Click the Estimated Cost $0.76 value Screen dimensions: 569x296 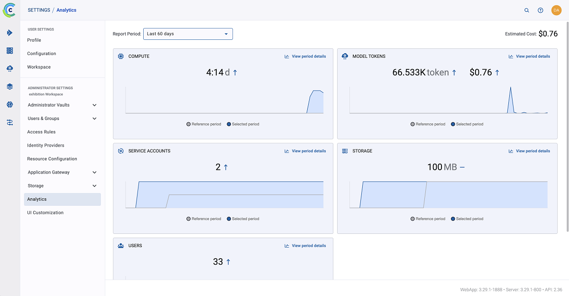(548, 34)
